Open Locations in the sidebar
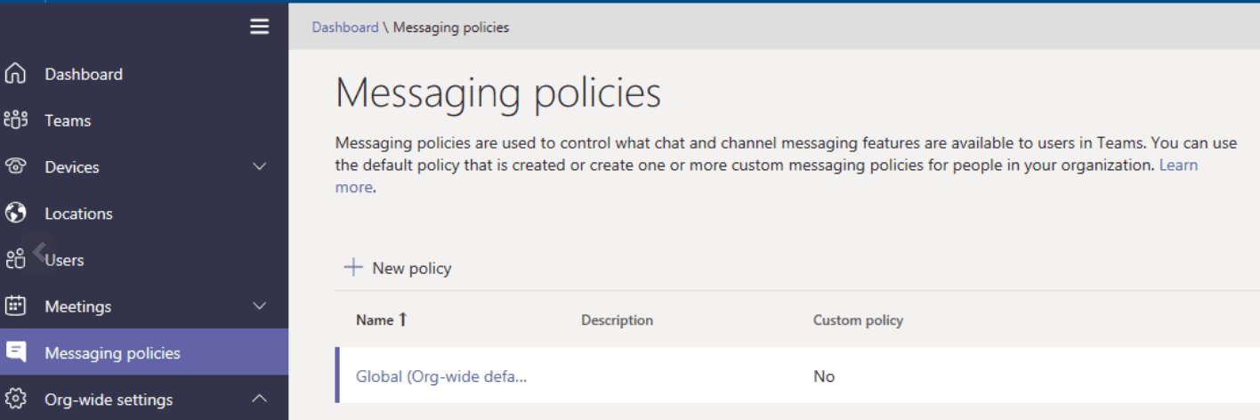Viewport: 1260px width, 420px height. 78,213
